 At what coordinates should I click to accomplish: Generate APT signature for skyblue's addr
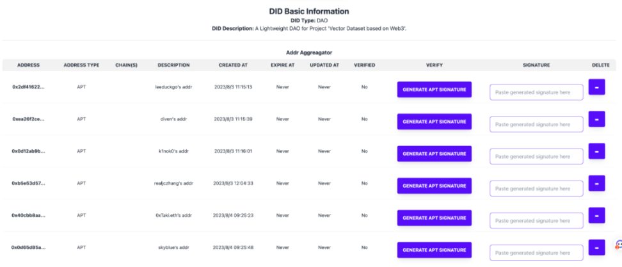(434, 250)
